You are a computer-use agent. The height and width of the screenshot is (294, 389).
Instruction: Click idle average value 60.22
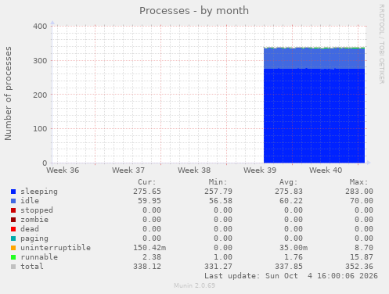pyautogui.click(x=291, y=201)
